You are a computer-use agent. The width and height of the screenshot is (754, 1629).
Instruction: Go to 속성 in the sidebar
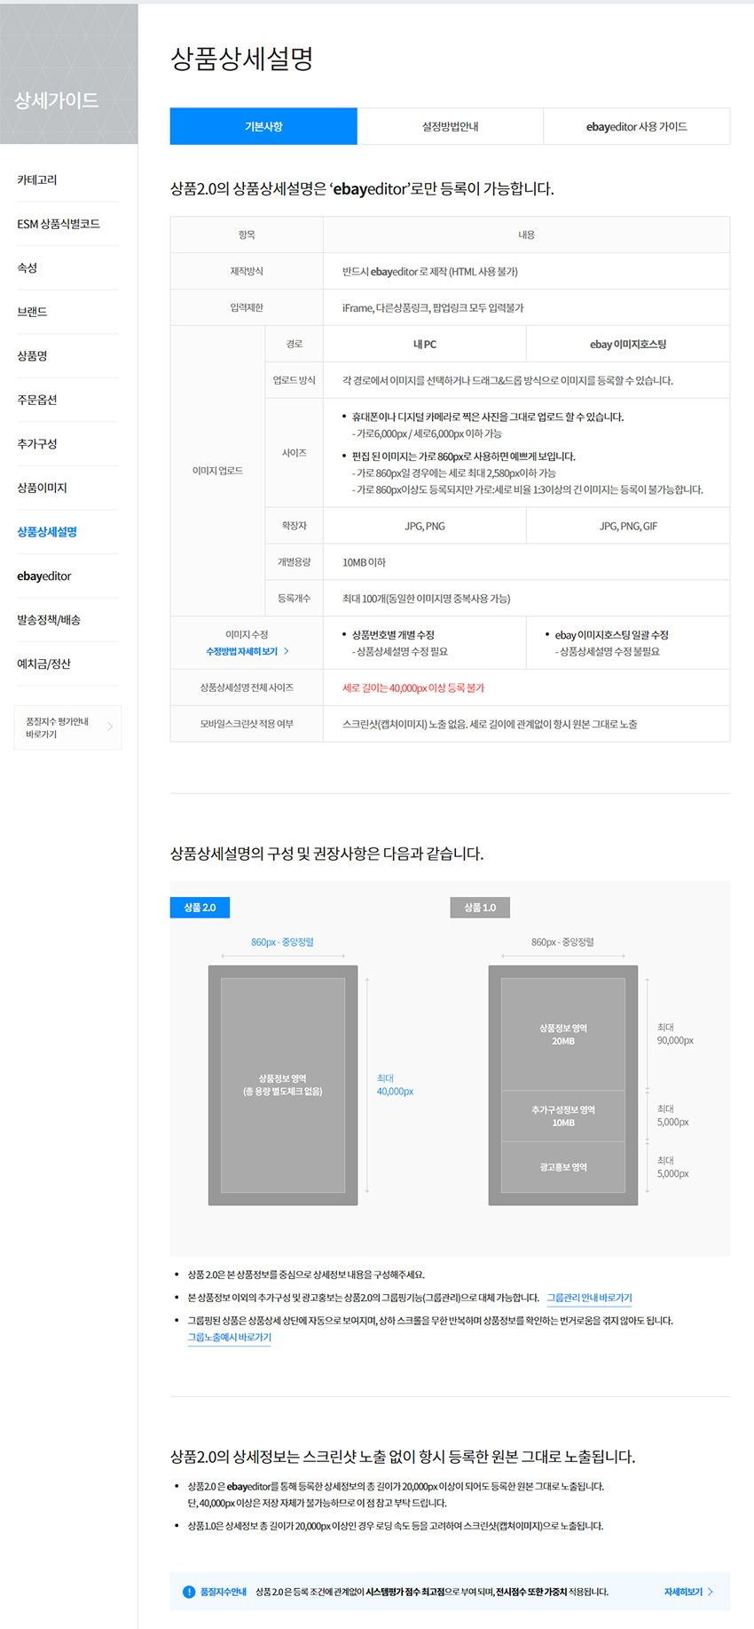point(27,267)
